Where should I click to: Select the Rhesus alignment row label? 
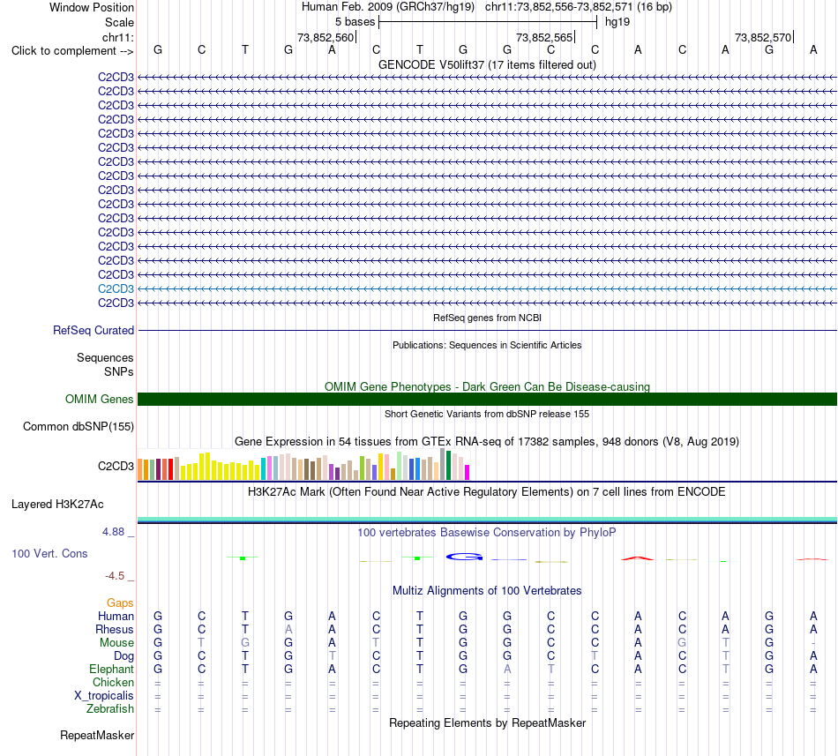[x=115, y=630]
